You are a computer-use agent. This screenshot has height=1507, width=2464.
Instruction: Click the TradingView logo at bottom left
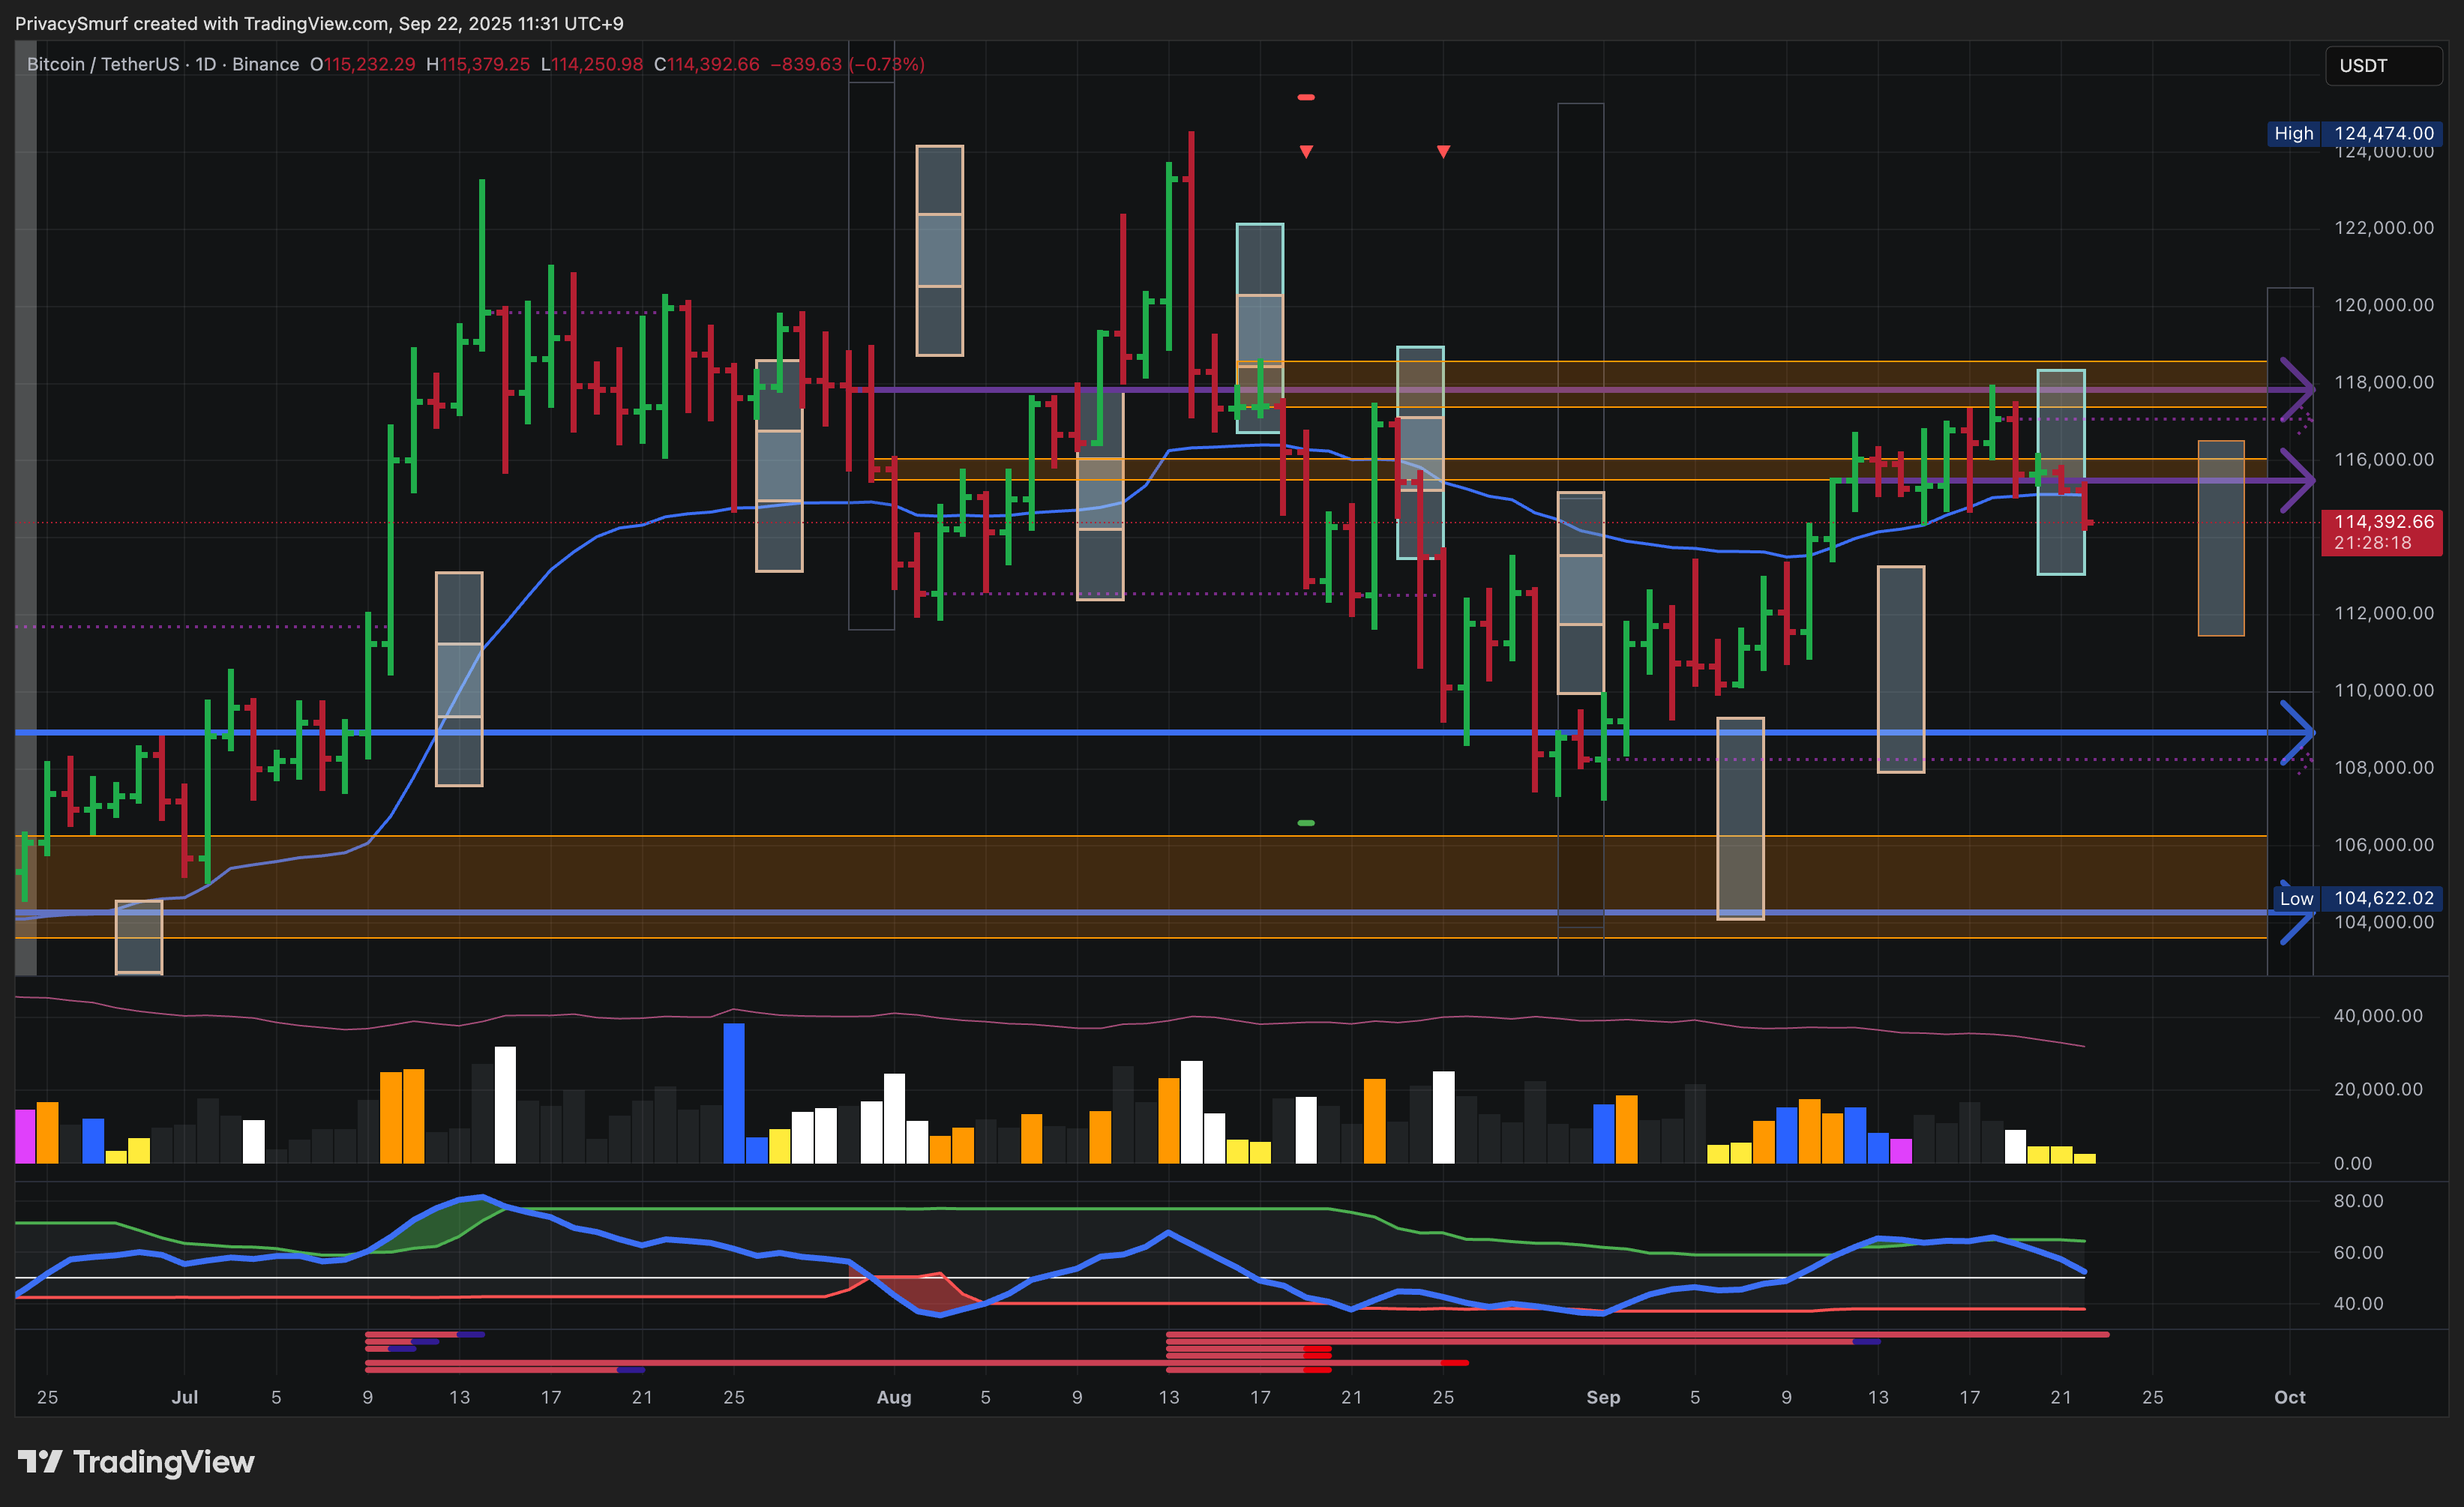[136, 1462]
